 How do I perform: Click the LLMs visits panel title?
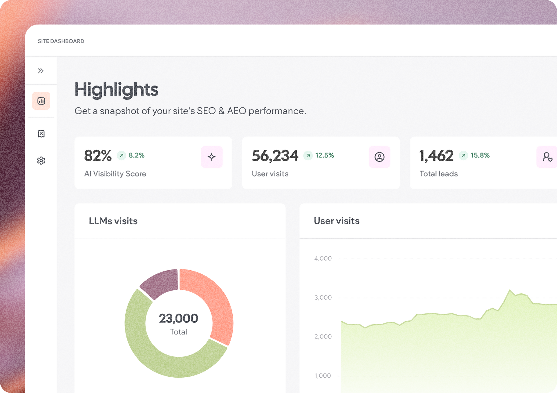point(113,221)
